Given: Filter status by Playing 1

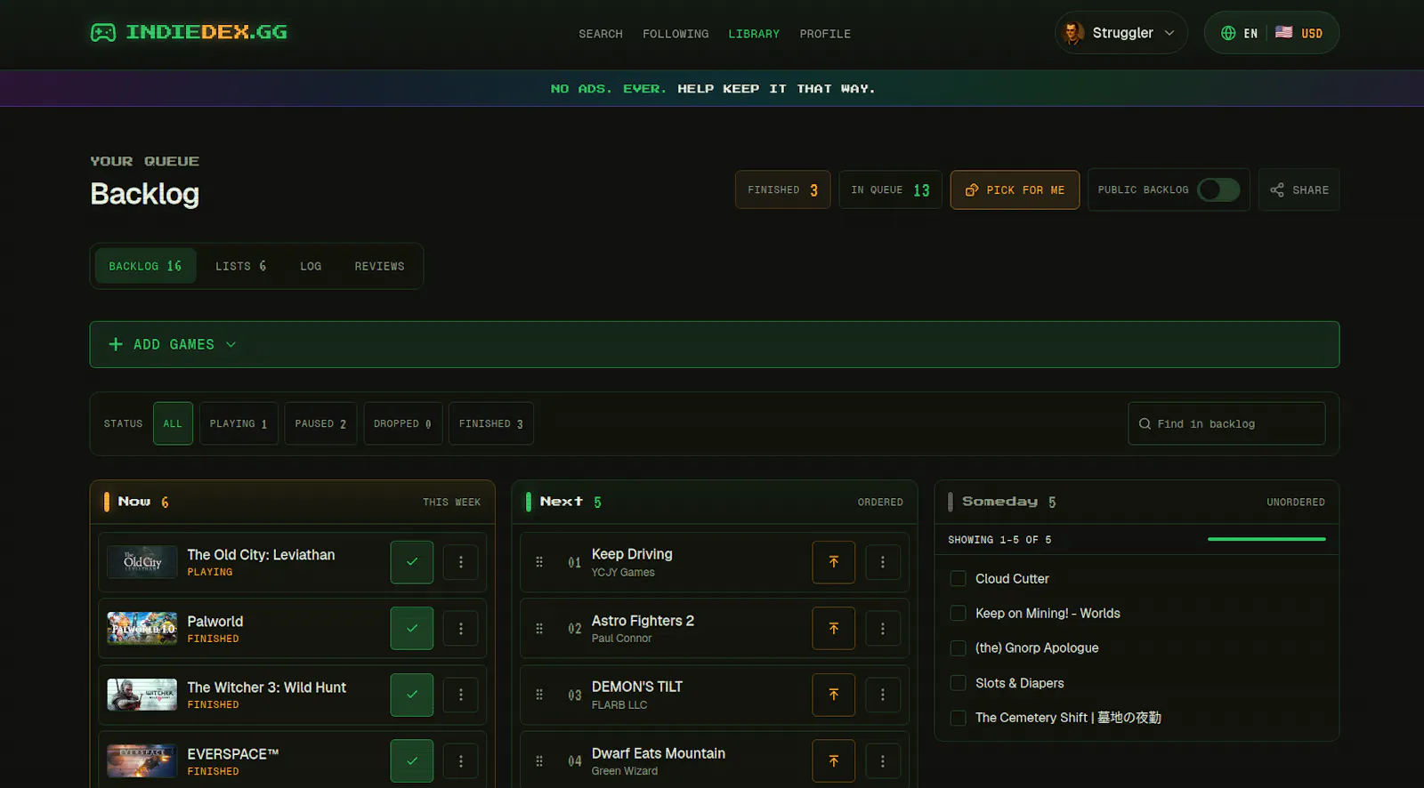Looking at the screenshot, I should [239, 423].
